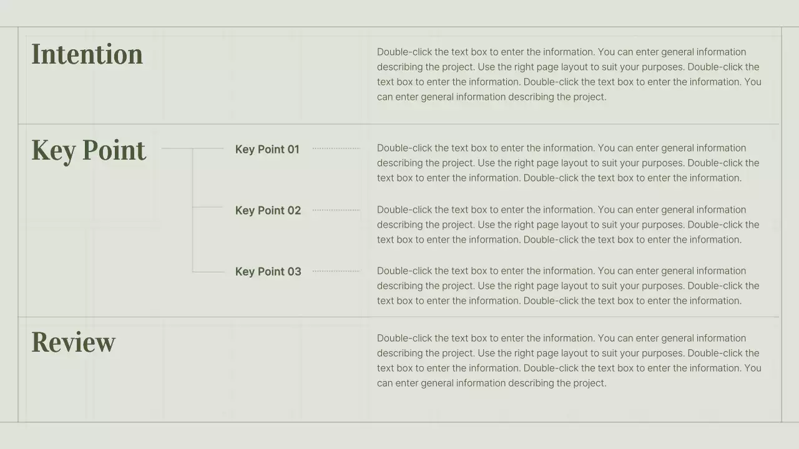Image resolution: width=799 pixels, height=449 pixels.
Task: Click divider line between Key Point and Review
Action: point(399,317)
